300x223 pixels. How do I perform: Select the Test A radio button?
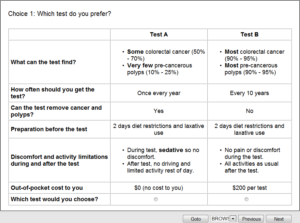tap(156, 199)
